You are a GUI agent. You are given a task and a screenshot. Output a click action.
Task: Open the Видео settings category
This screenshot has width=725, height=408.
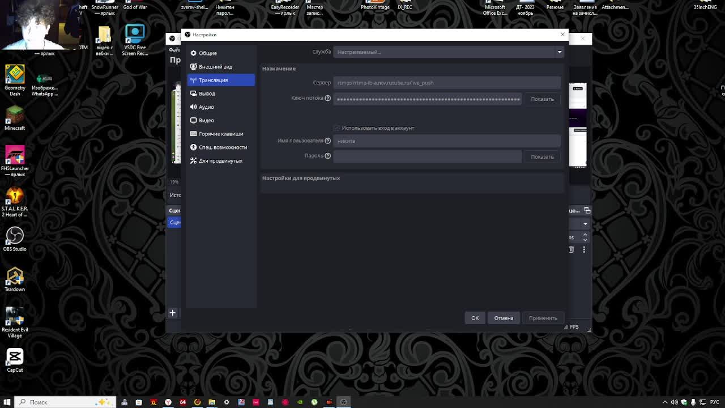pos(221,120)
